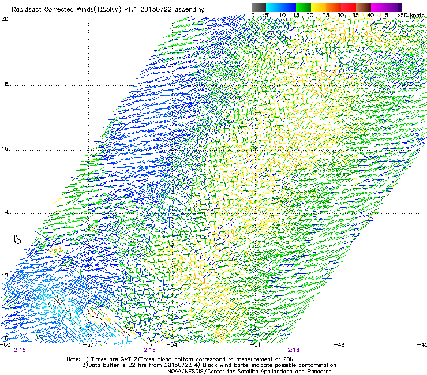Click the '>50 knots' legend label
Screen dimensions: 427x375
coord(410,16)
